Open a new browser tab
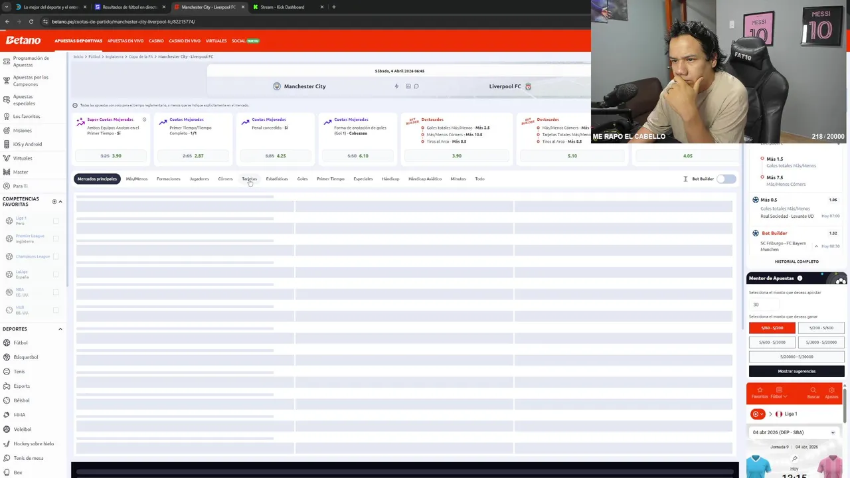The image size is (850, 478). point(333,7)
